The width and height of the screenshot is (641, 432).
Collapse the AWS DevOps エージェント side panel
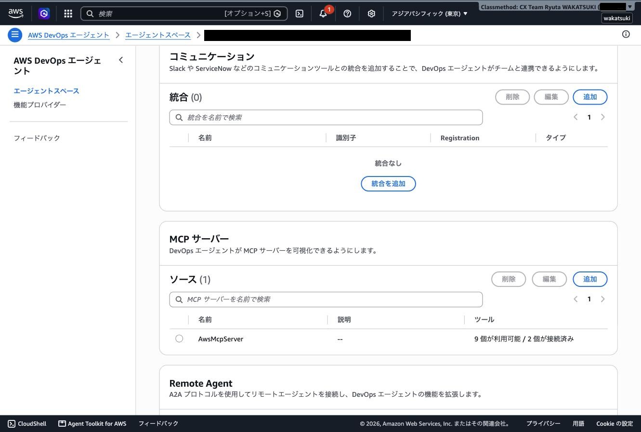coord(121,60)
